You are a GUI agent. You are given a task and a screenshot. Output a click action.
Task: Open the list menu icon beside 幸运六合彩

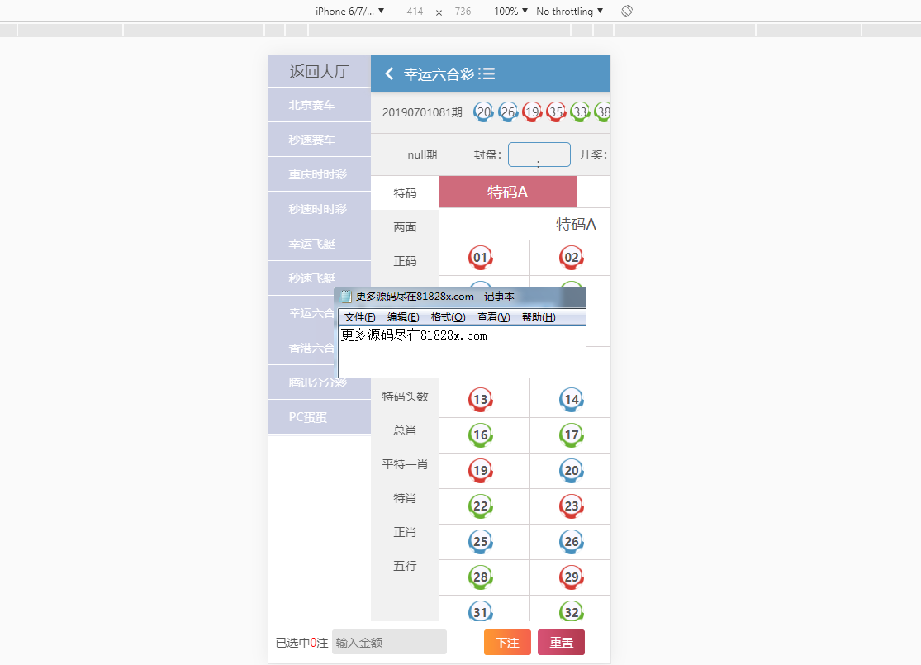(487, 74)
